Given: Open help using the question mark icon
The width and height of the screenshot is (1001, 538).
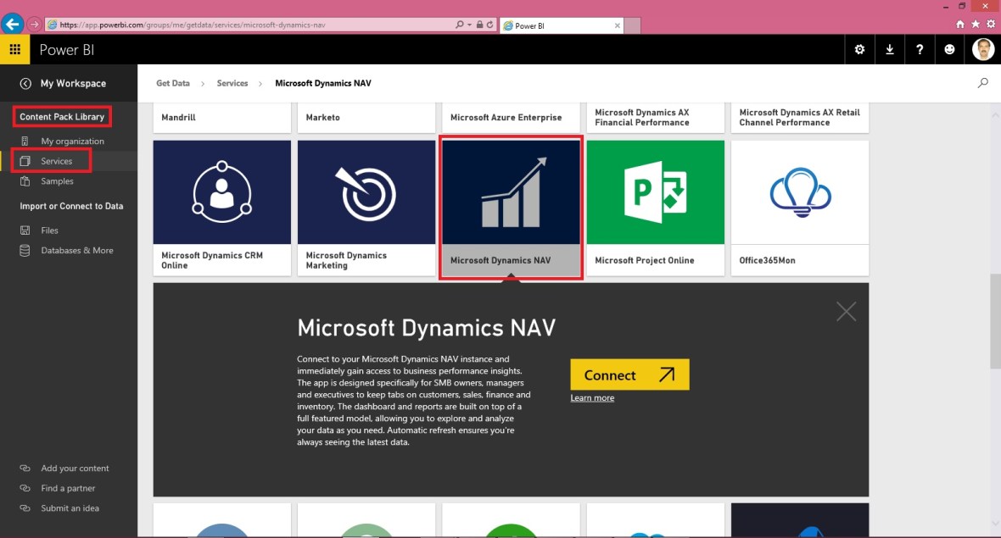Looking at the screenshot, I should point(920,49).
